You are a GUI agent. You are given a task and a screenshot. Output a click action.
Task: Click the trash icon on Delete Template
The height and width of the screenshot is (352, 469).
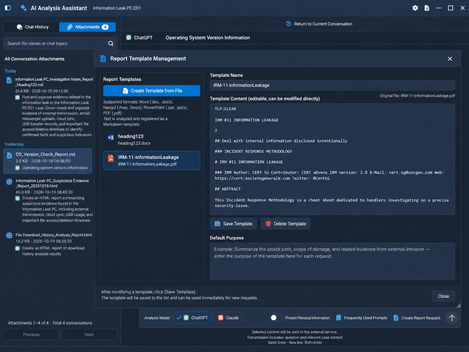pyautogui.click(x=268, y=223)
